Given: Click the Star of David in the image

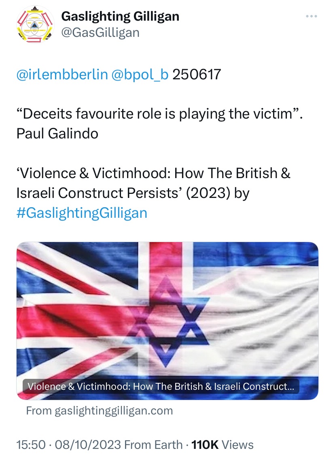Looking at the screenshot, I should tap(168, 314).
